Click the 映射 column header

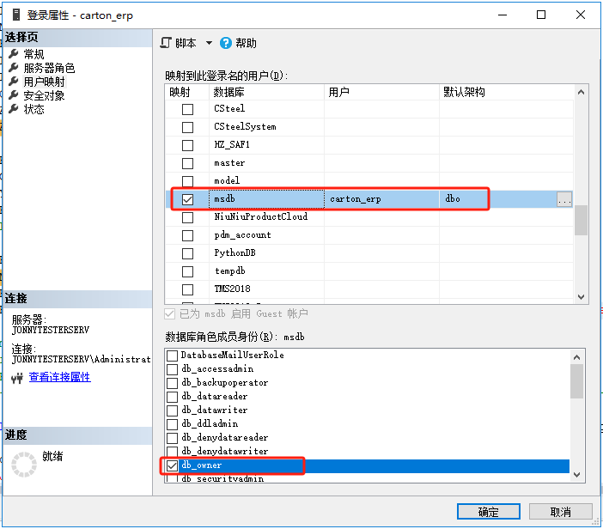[x=187, y=92]
